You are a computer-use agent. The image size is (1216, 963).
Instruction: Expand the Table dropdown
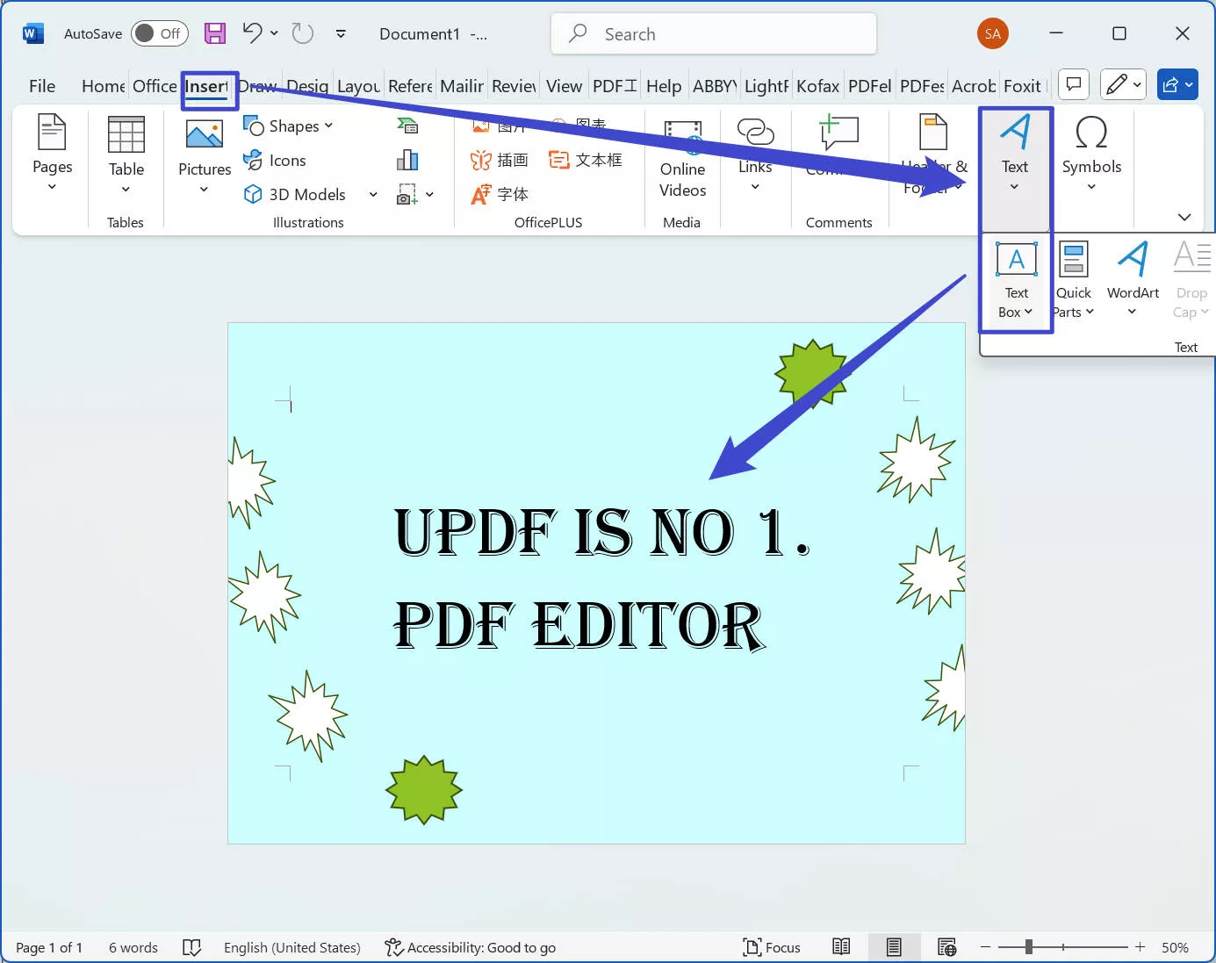126,189
